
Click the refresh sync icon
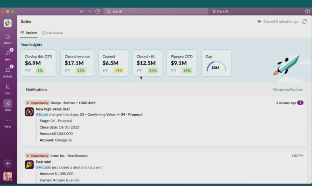coord(304,21)
